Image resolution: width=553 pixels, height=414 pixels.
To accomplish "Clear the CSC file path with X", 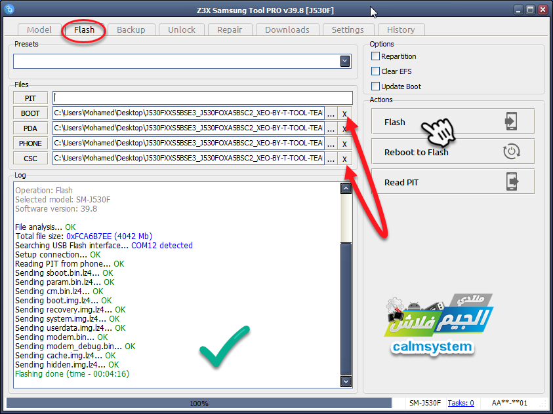I will coord(344,159).
